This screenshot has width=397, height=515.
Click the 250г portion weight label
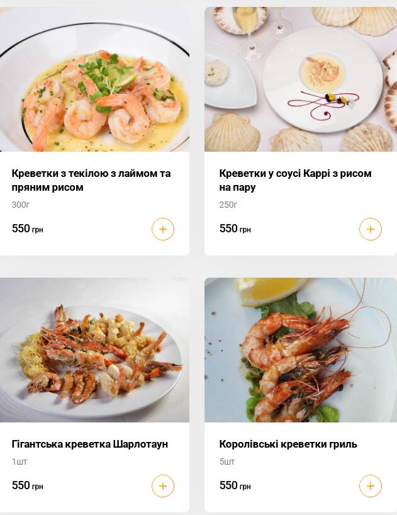(228, 205)
